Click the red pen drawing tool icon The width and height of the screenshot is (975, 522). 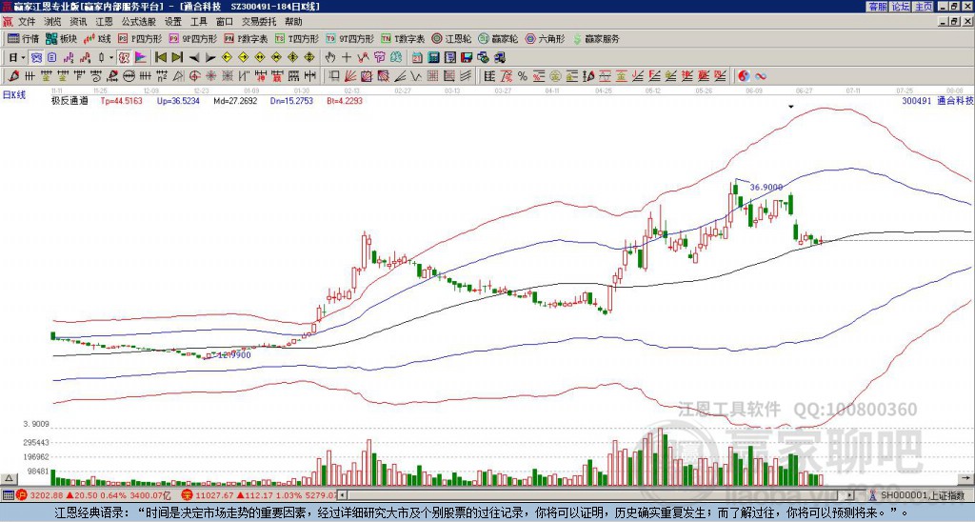tap(12, 76)
